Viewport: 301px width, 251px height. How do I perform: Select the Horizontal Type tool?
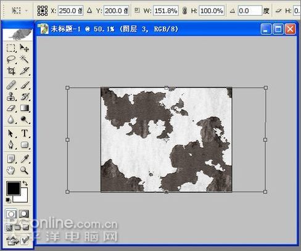25,133
